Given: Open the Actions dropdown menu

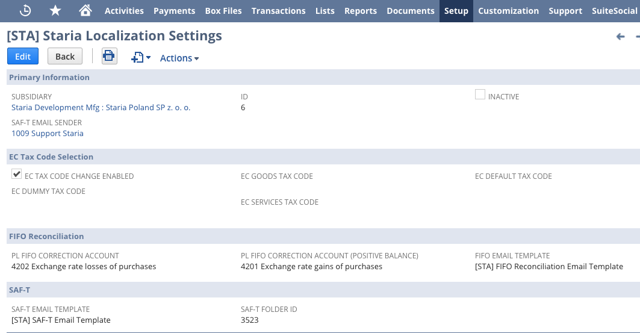Looking at the screenshot, I should (x=179, y=58).
